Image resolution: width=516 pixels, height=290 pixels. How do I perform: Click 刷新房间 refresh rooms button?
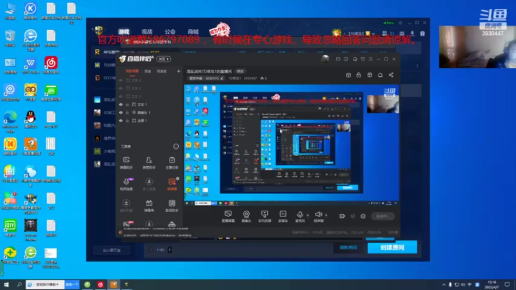(x=348, y=247)
